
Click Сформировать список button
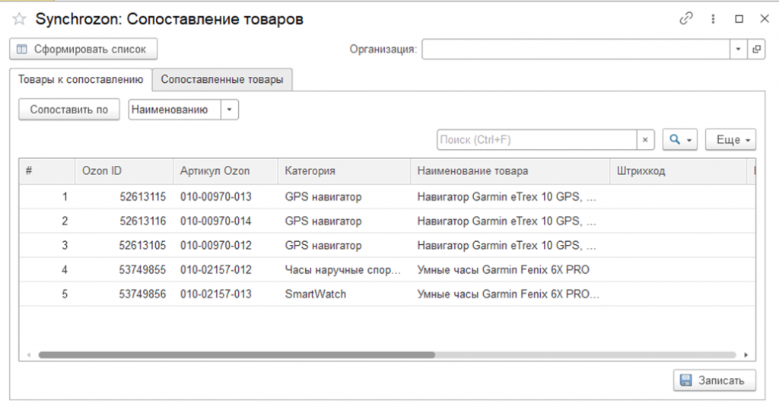click(84, 49)
